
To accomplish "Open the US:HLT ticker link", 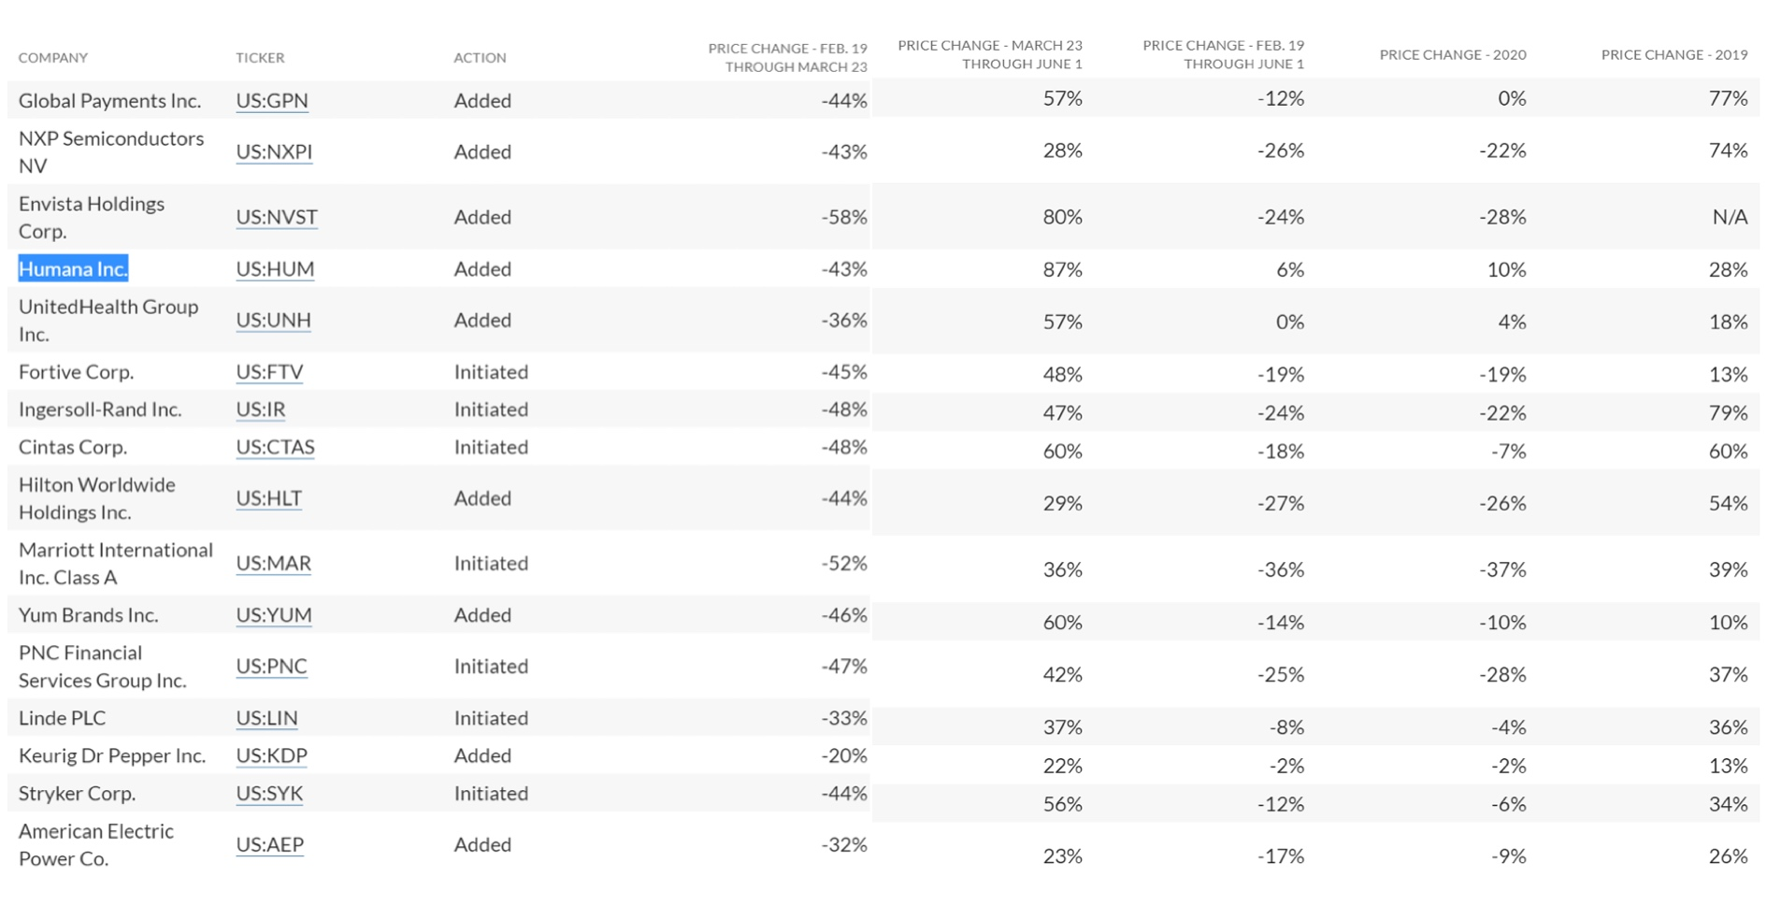I will pos(268,498).
